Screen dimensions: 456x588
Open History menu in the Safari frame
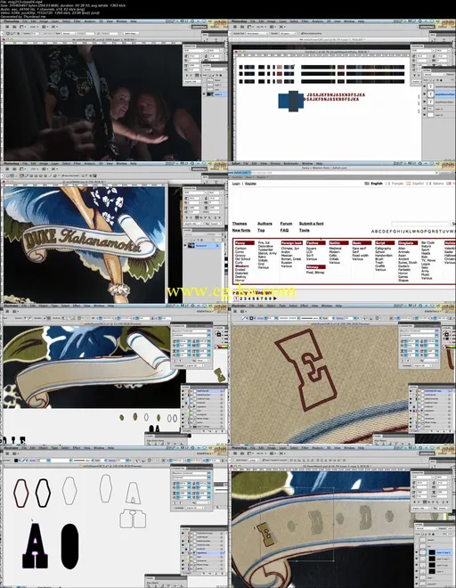pos(275,164)
